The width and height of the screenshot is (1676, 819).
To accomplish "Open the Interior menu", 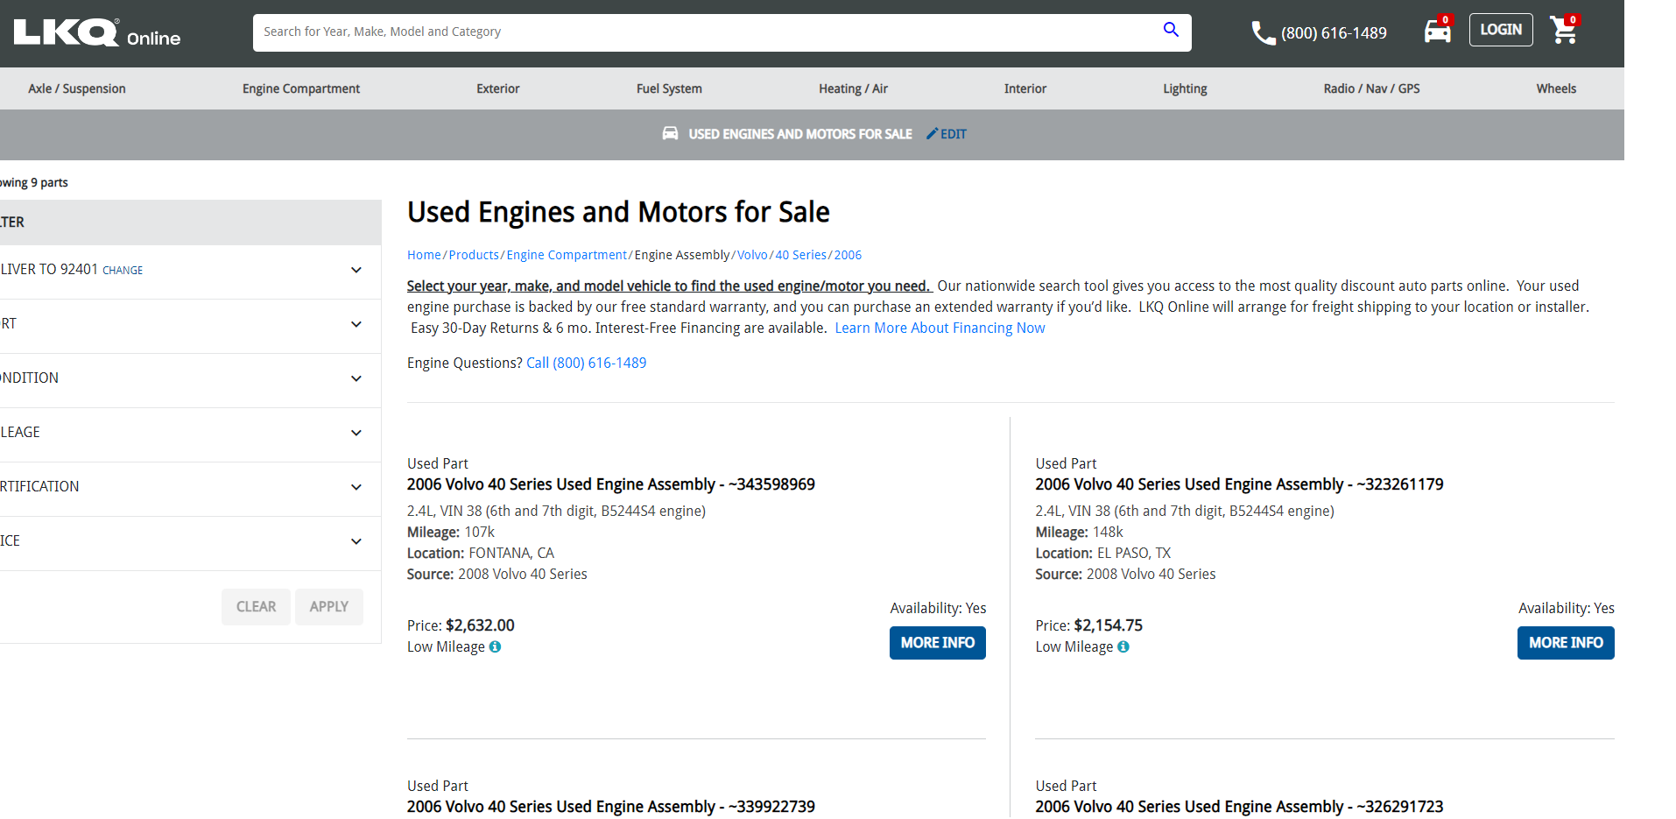I will [1025, 88].
